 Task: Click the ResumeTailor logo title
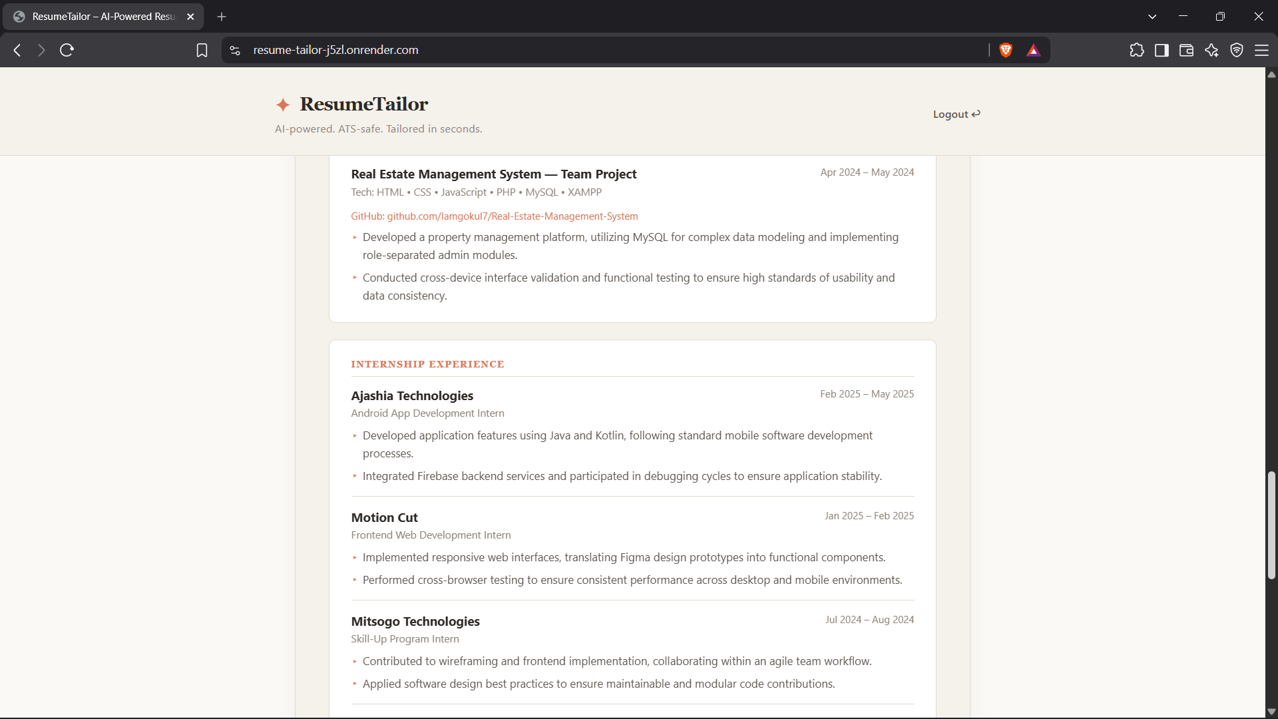click(x=363, y=104)
